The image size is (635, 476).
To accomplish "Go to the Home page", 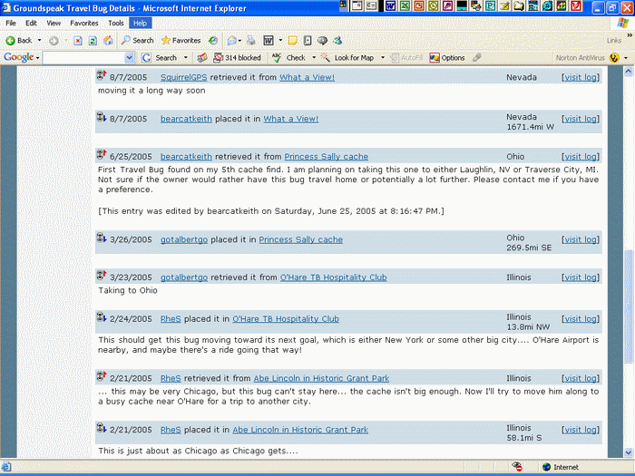I will tap(108, 41).
